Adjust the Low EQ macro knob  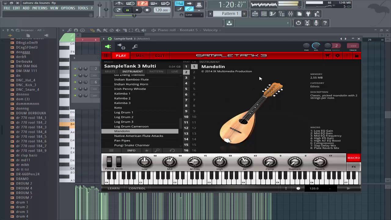(x=144, y=162)
